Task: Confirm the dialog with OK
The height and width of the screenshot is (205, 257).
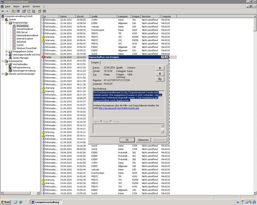Action: click(x=127, y=140)
